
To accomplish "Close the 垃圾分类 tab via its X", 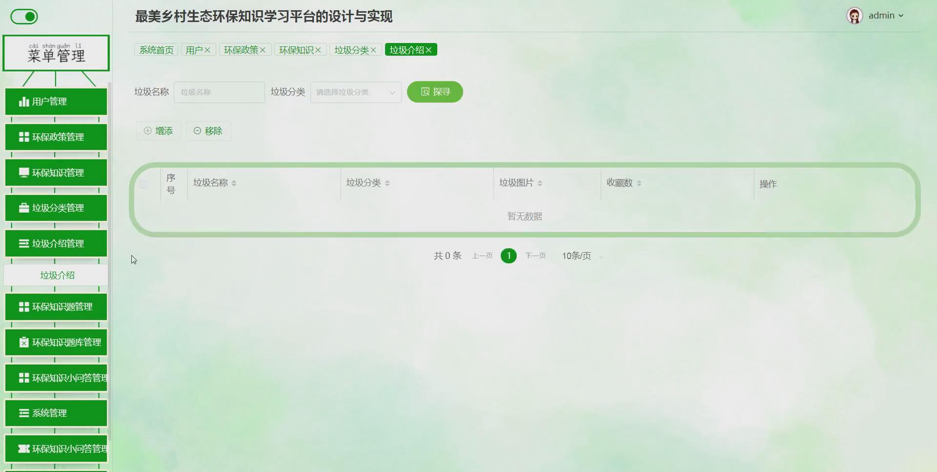I will [x=373, y=50].
